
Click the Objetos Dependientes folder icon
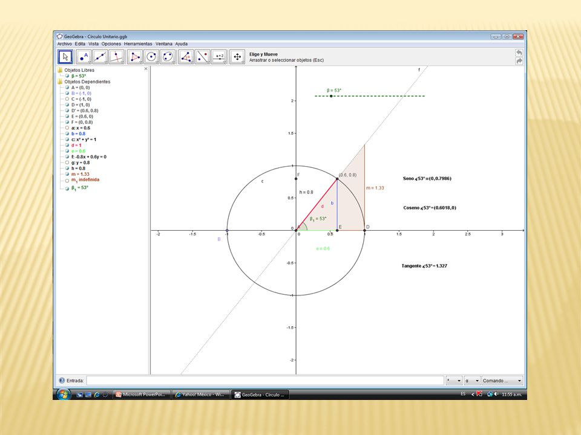[60, 82]
